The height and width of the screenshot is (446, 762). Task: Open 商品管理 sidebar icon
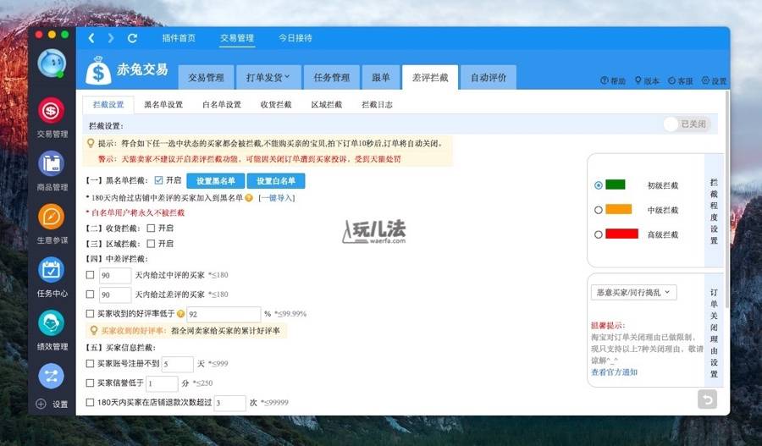52,164
